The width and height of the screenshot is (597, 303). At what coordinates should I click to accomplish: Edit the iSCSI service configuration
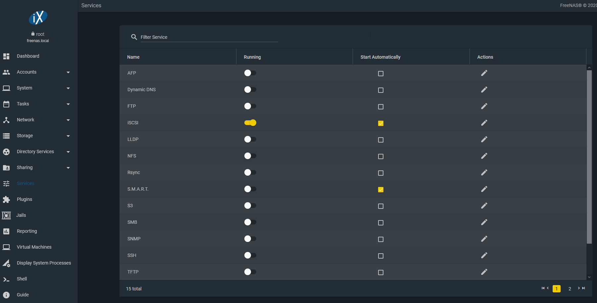pyautogui.click(x=484, y=123)
